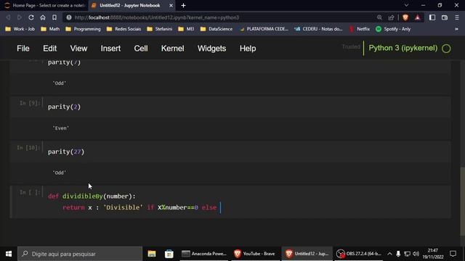Go forward in browser history
465x261 pixels.
(x=20, y=17)
